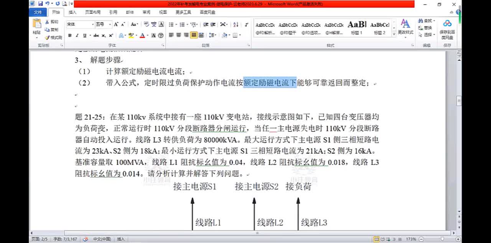This screenshot has height=243, width=491.
Task: Click the 更改样式 Change Styles button
Action: (x=405, y=27)
